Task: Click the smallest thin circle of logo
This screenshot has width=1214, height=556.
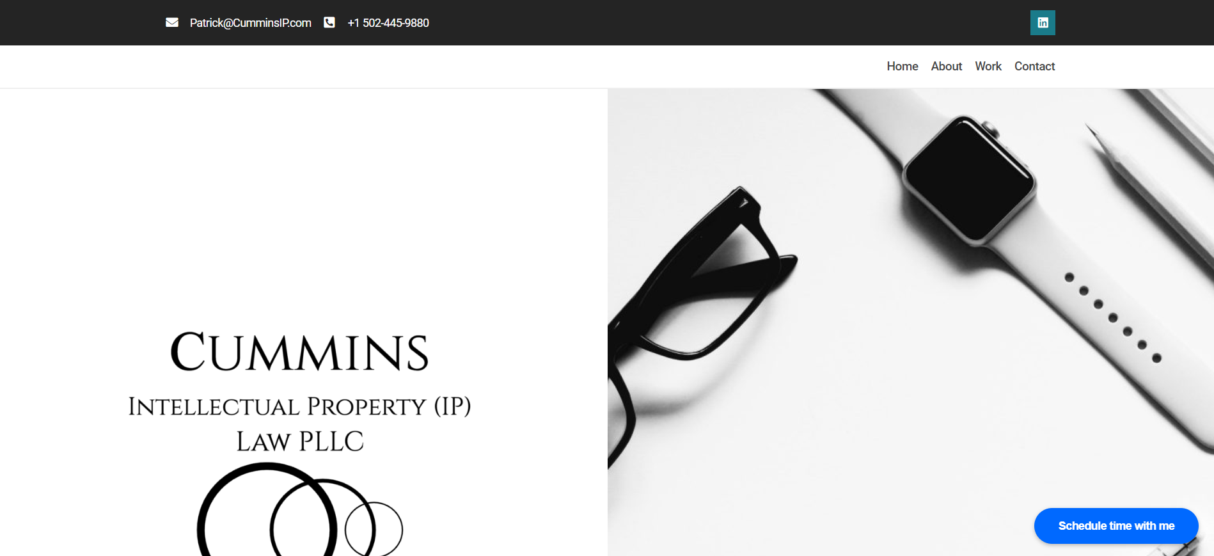Action: 374,528
